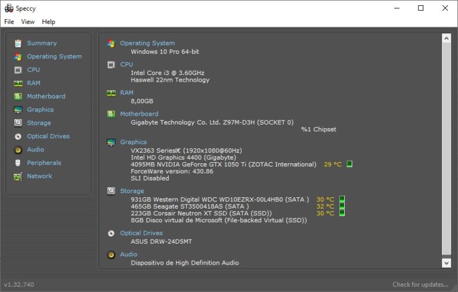
Task: Click the Storage heading in main panel
Action: [132, 191]
